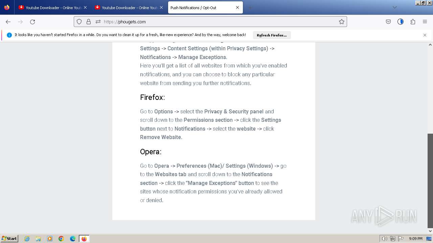Image resolution: width=433 pixels, height=243 pixels.
Task: Open the media player taskbar icon
Action: click(50, 239)
